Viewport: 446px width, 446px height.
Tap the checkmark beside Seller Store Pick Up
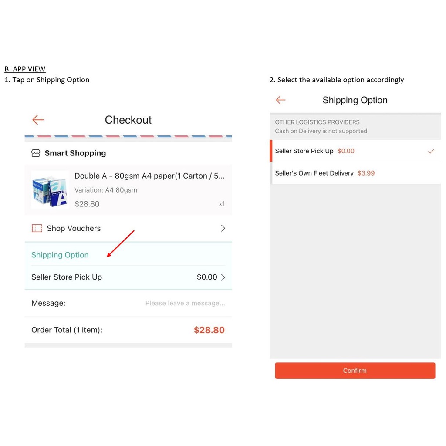(x=431, y=151)
